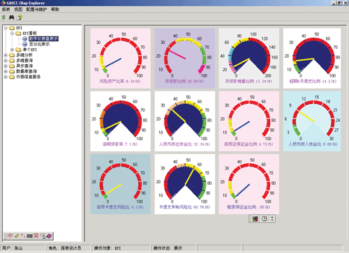Click the 简 simplified Chinese IME button
The width and height of the screenshot is (349, 253).
pyautogui.click(x=36, y=236)
